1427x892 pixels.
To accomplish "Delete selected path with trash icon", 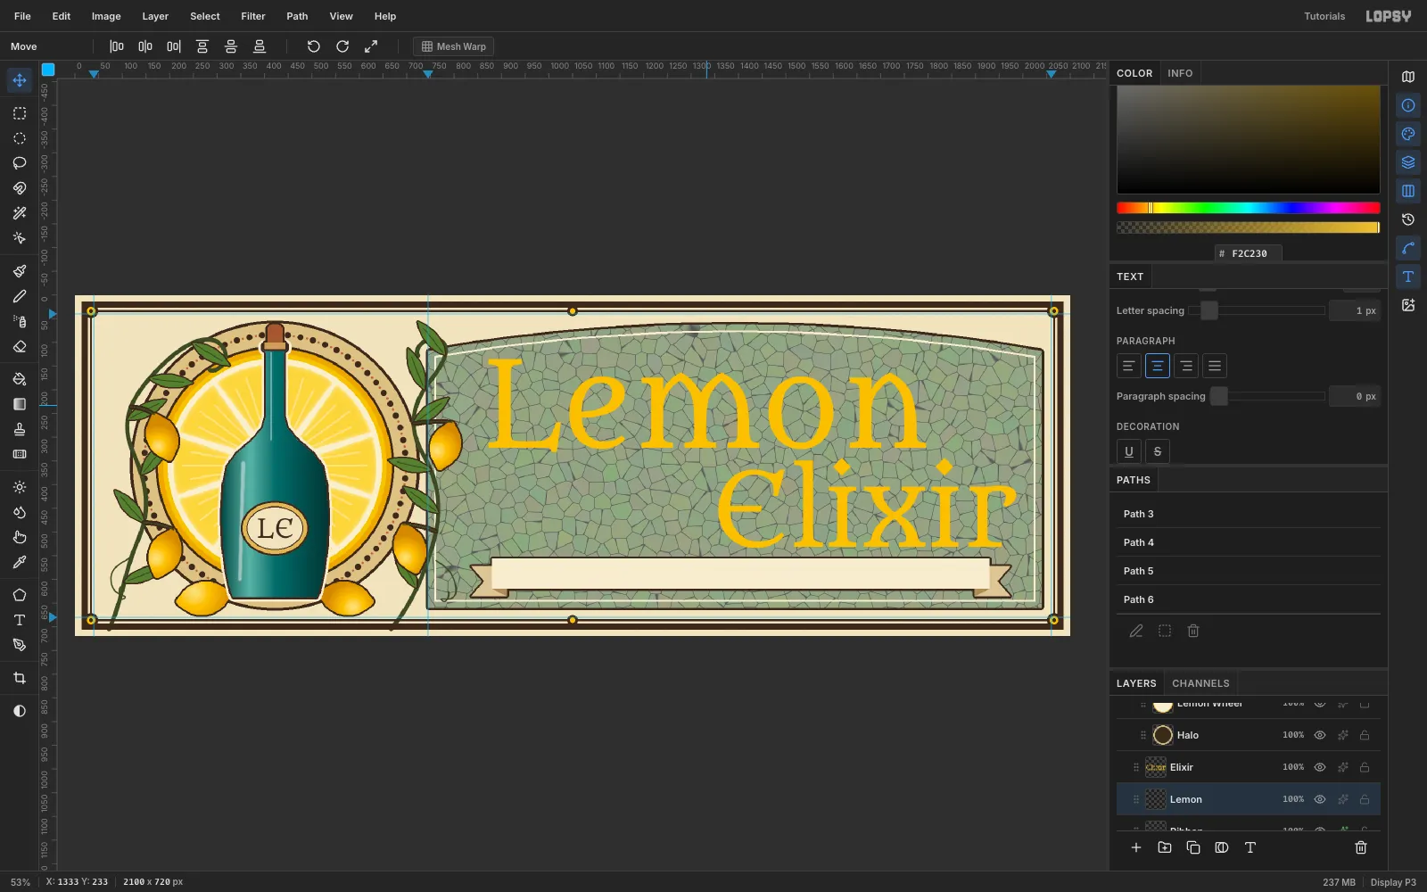I will (x=1193, y=631).
